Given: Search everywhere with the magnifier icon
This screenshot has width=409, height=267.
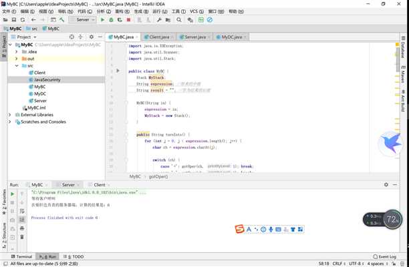Looking at the screenshot, I should pos(179,20).
